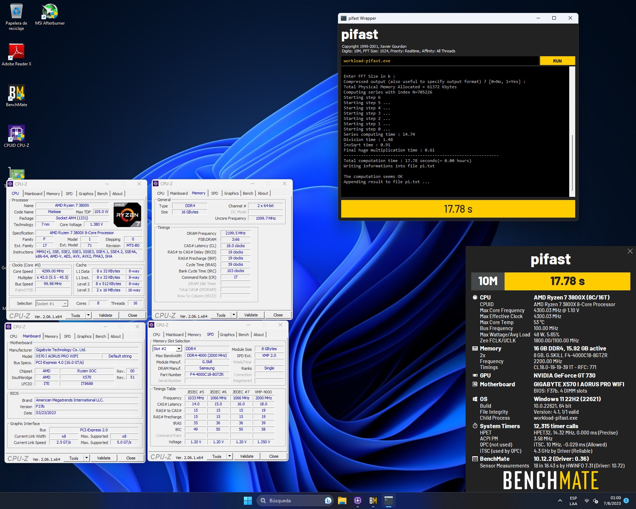Switch to Bench tab in the CPU-Z SPD window
The image size is (636, 509).
[x=244, y=335]
